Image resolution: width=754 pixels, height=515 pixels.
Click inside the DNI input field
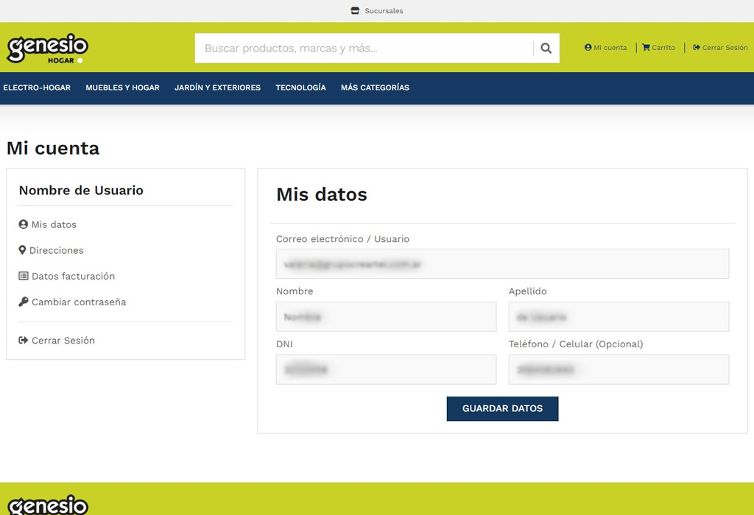tap(386, 369)
